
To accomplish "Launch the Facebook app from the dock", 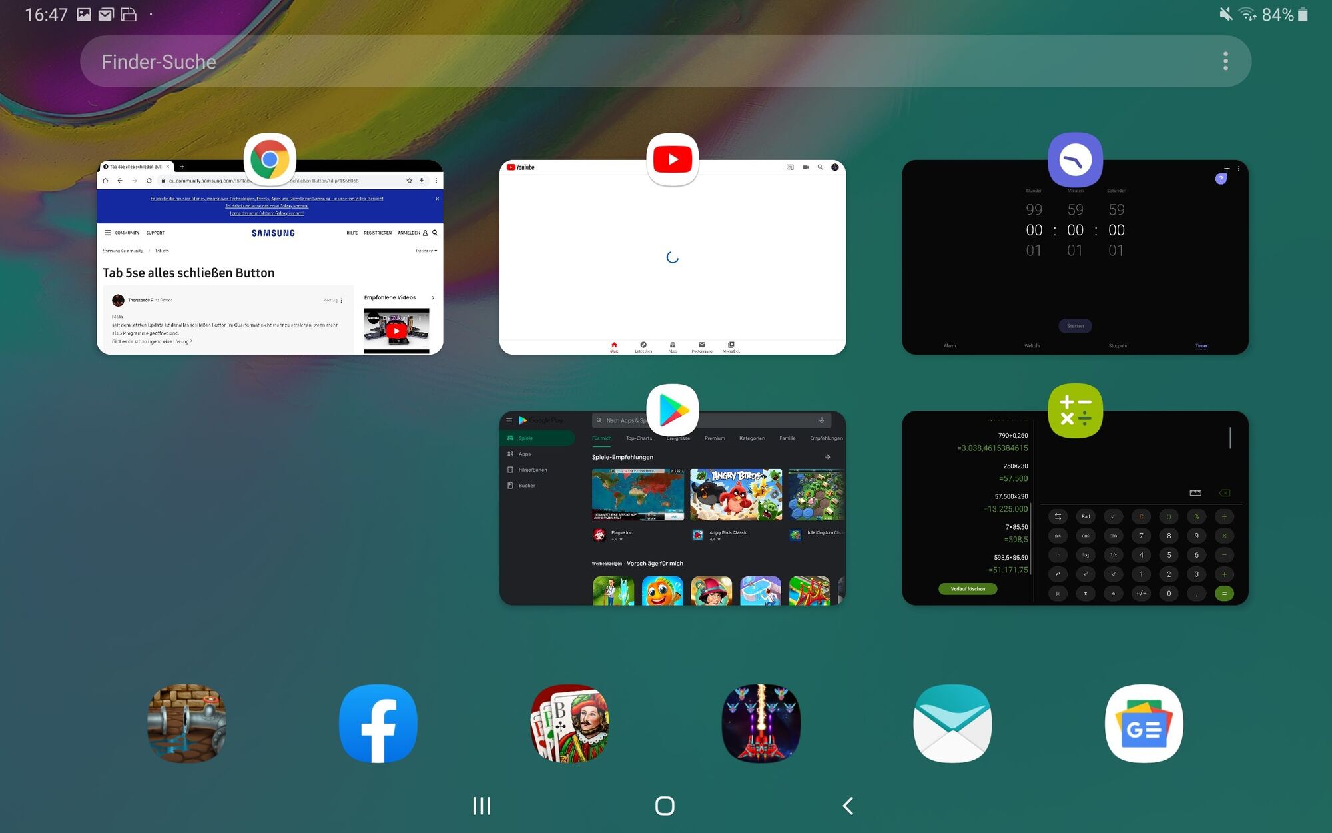I will (378, 723).
